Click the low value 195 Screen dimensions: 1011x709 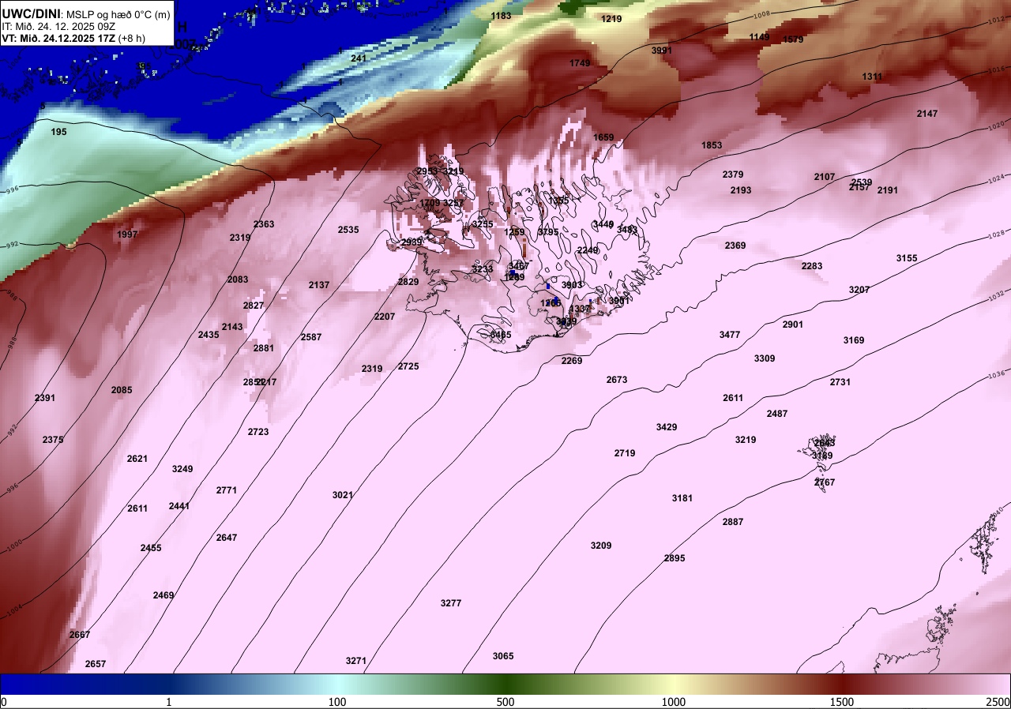click(x=58, y=132)
